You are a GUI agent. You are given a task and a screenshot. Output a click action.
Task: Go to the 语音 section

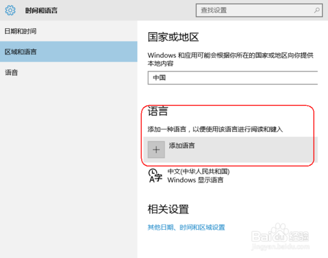[69, 72]
